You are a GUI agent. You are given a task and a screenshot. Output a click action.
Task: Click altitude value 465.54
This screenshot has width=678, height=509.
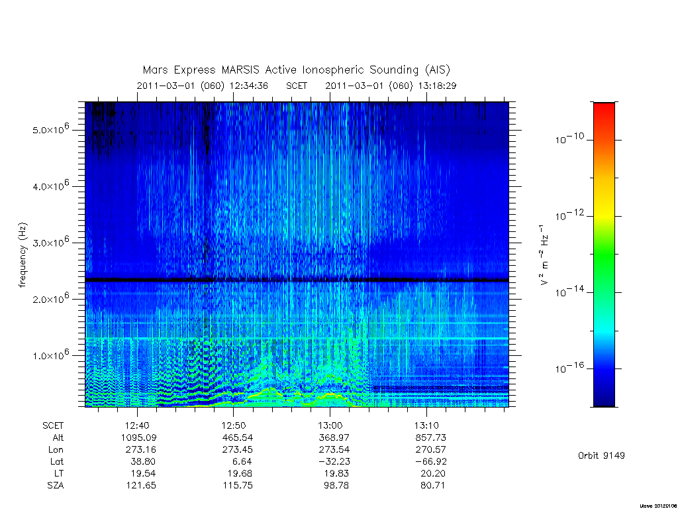[x=238, y=437]
